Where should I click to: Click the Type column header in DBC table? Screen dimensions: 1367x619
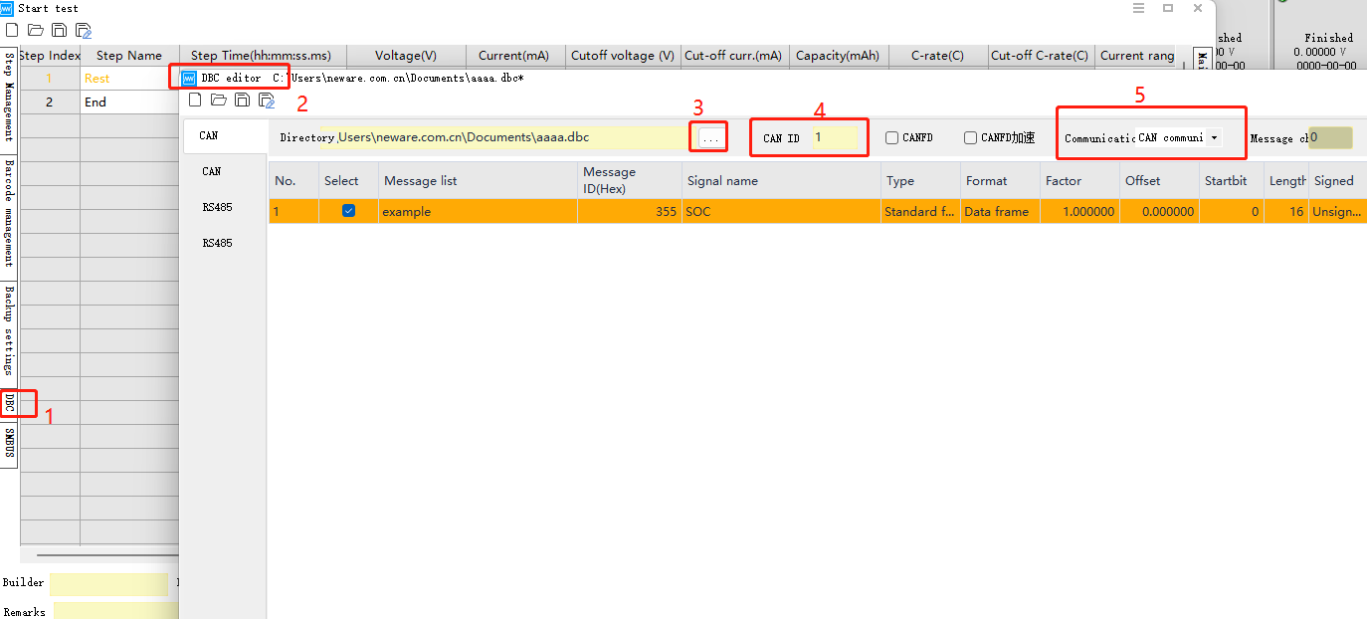[x=920, y=180]
